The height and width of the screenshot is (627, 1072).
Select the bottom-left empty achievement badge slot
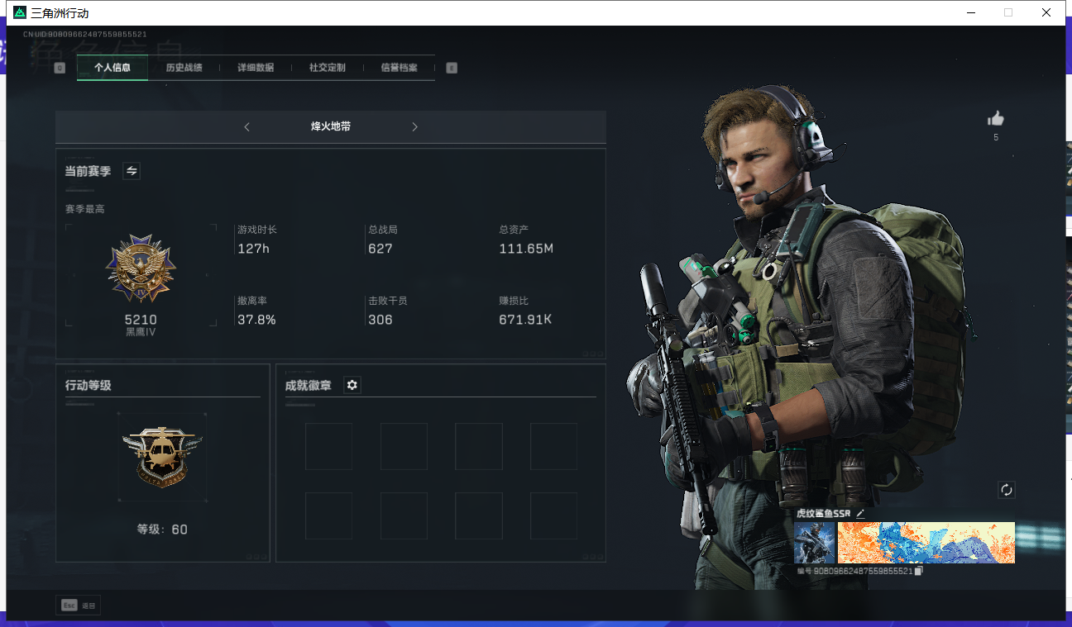point(329,516)
